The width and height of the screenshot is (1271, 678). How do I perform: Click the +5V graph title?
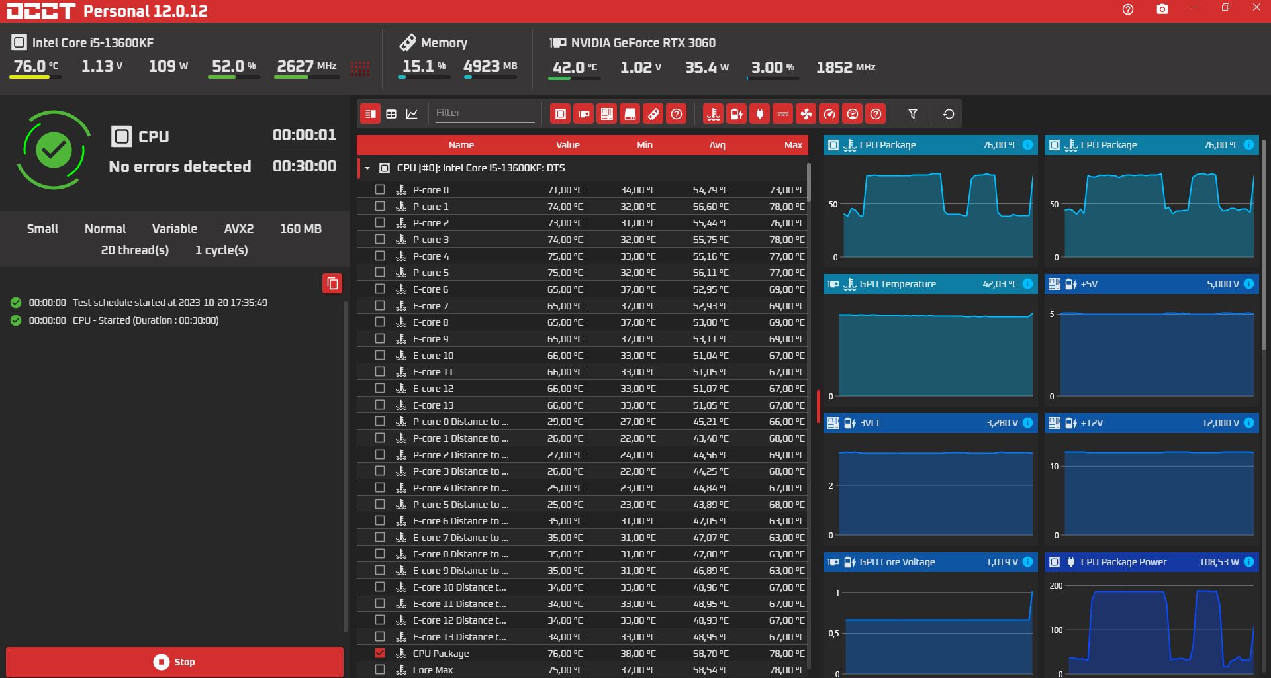tap(1089, 284)
